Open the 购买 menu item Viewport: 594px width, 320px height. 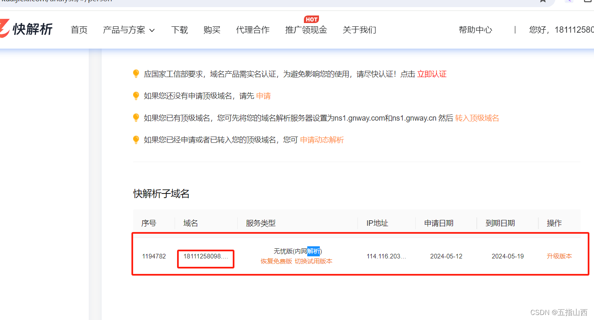pos(212,30)
